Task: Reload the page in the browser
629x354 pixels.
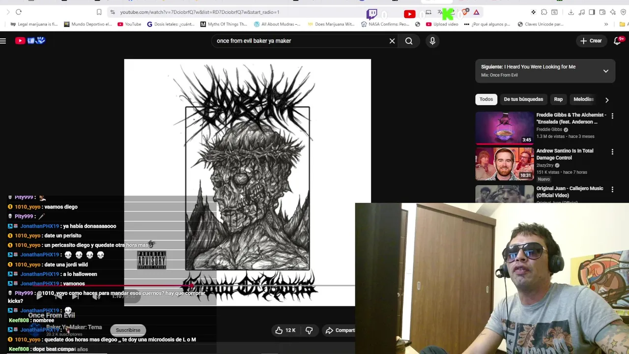Action: pos(19,12)
